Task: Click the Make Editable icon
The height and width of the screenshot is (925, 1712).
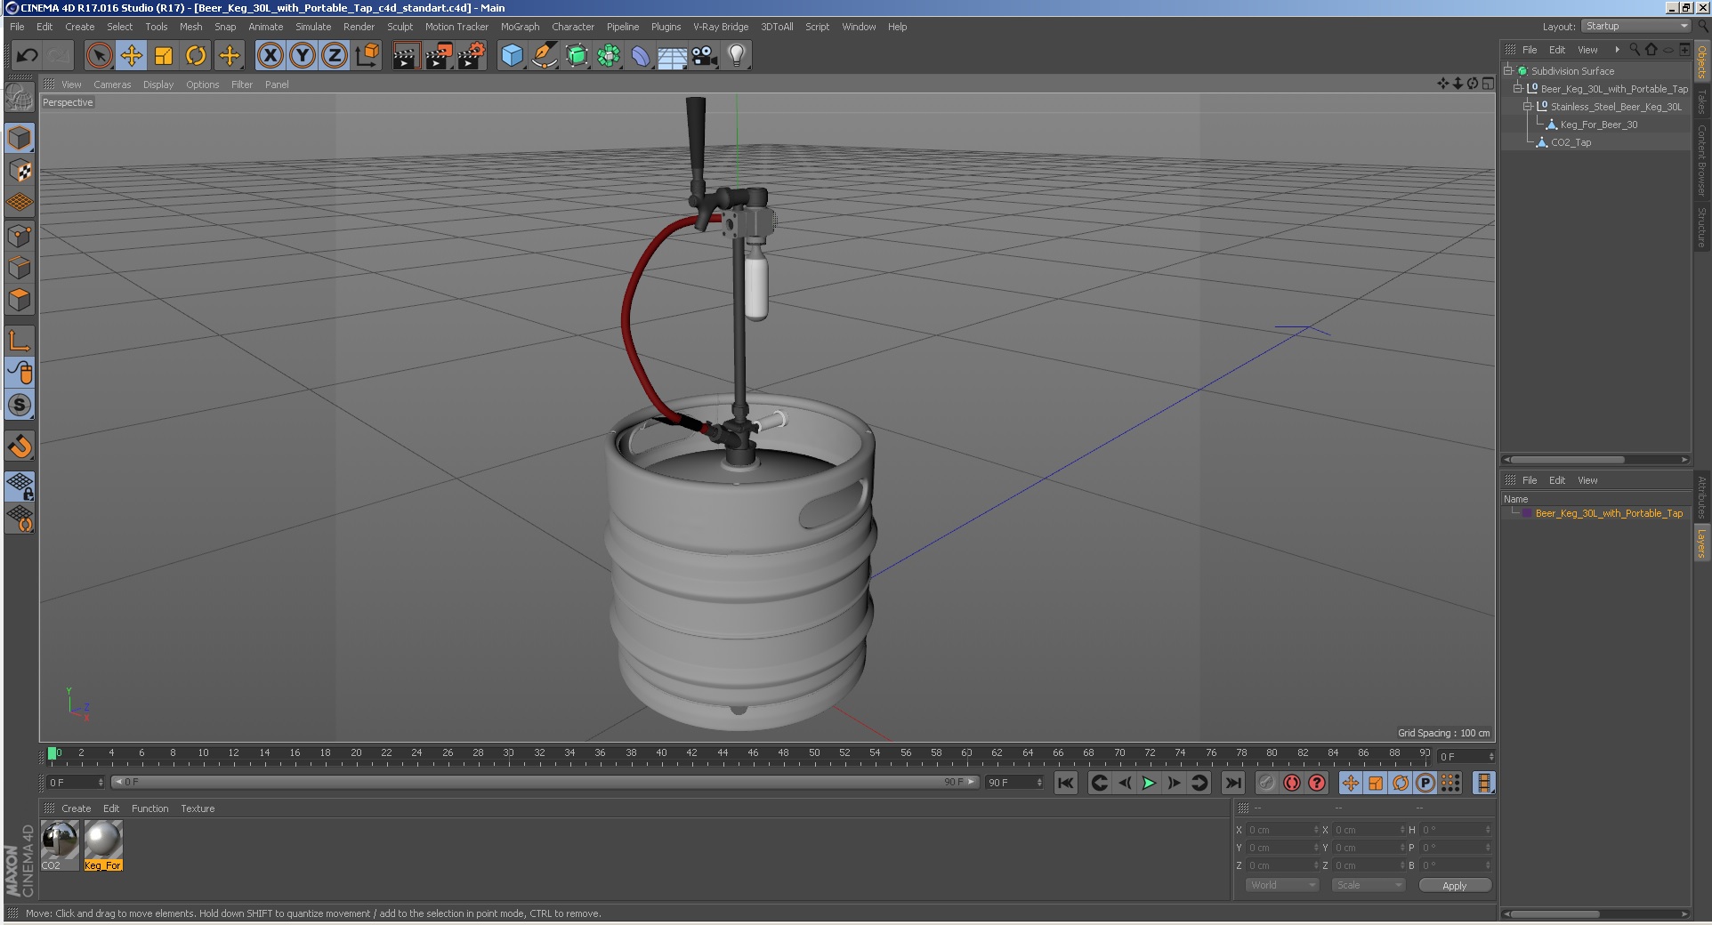Action: coord(20,98)
